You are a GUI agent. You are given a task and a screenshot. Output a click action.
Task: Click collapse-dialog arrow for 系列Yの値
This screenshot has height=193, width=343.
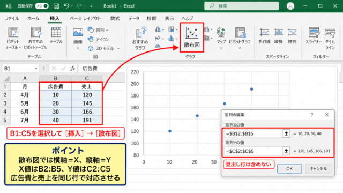[286, 151]
